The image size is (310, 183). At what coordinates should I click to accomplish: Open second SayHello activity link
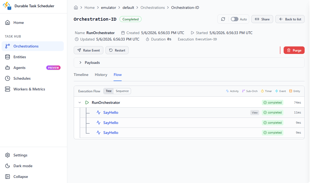[111, 123]
